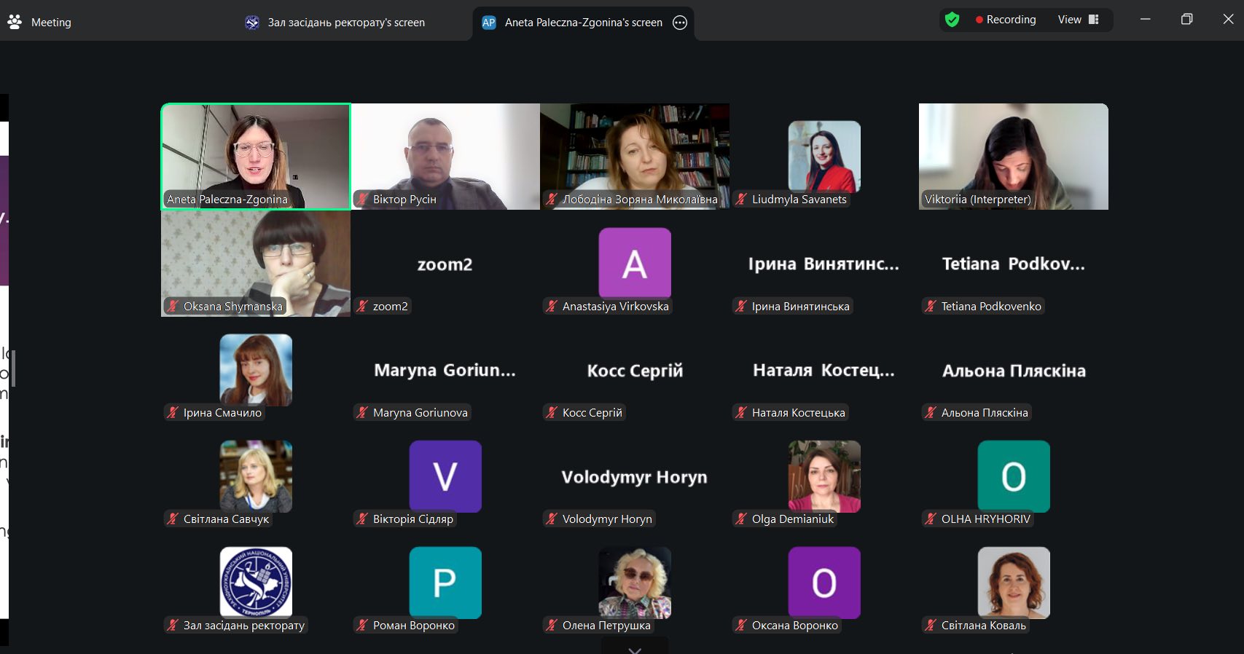Click the green encryption shield icon
Screen dimensions: 1244x654
pyautogui.click(x=952, y=20)
